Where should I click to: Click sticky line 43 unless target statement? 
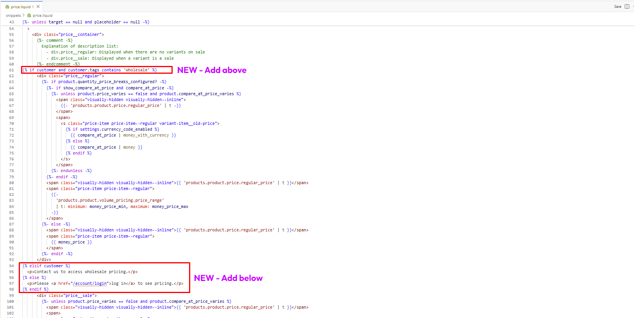point(86,22)
